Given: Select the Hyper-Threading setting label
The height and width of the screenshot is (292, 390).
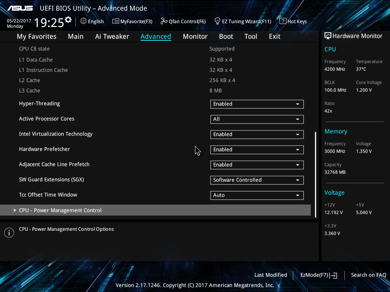Looking at the screenshot, I should 39,103.
